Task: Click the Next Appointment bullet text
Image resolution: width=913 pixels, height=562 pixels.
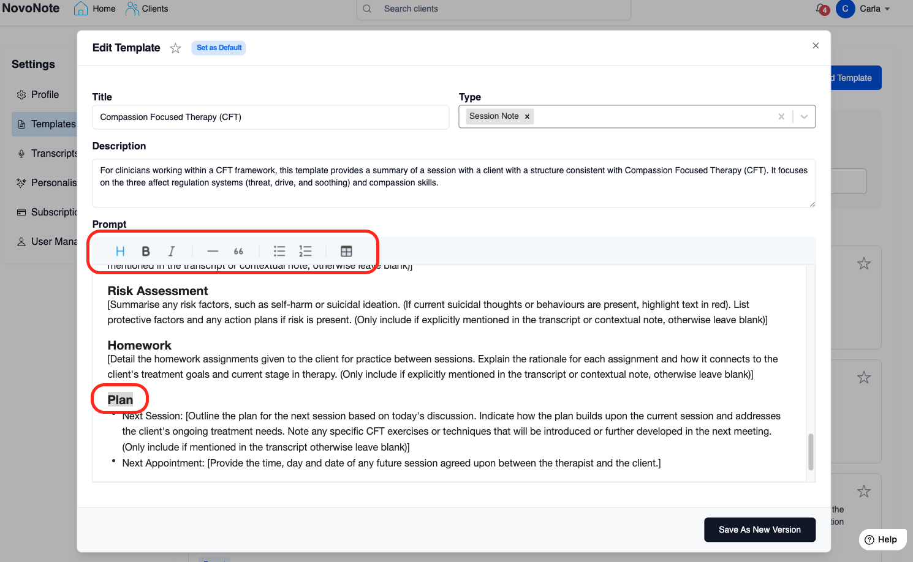Action: [392, 463]
